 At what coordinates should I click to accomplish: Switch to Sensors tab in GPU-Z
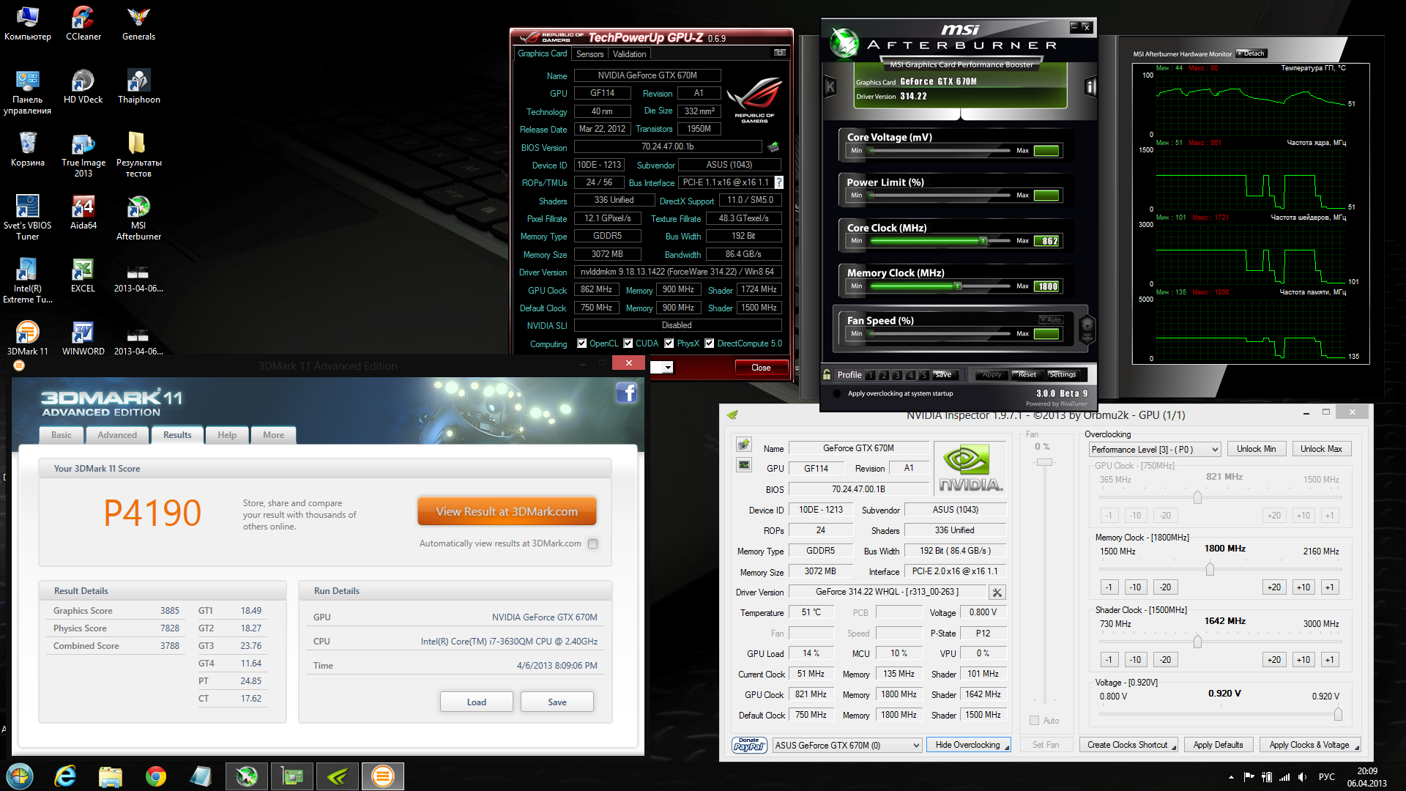pos(589,53)
